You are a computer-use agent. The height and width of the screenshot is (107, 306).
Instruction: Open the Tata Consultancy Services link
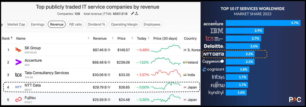point(47,73)
